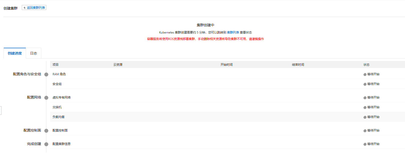Screen dimensions: 405x160
Task: Select the 负载均衡 row item
Action: click(59, 117)
